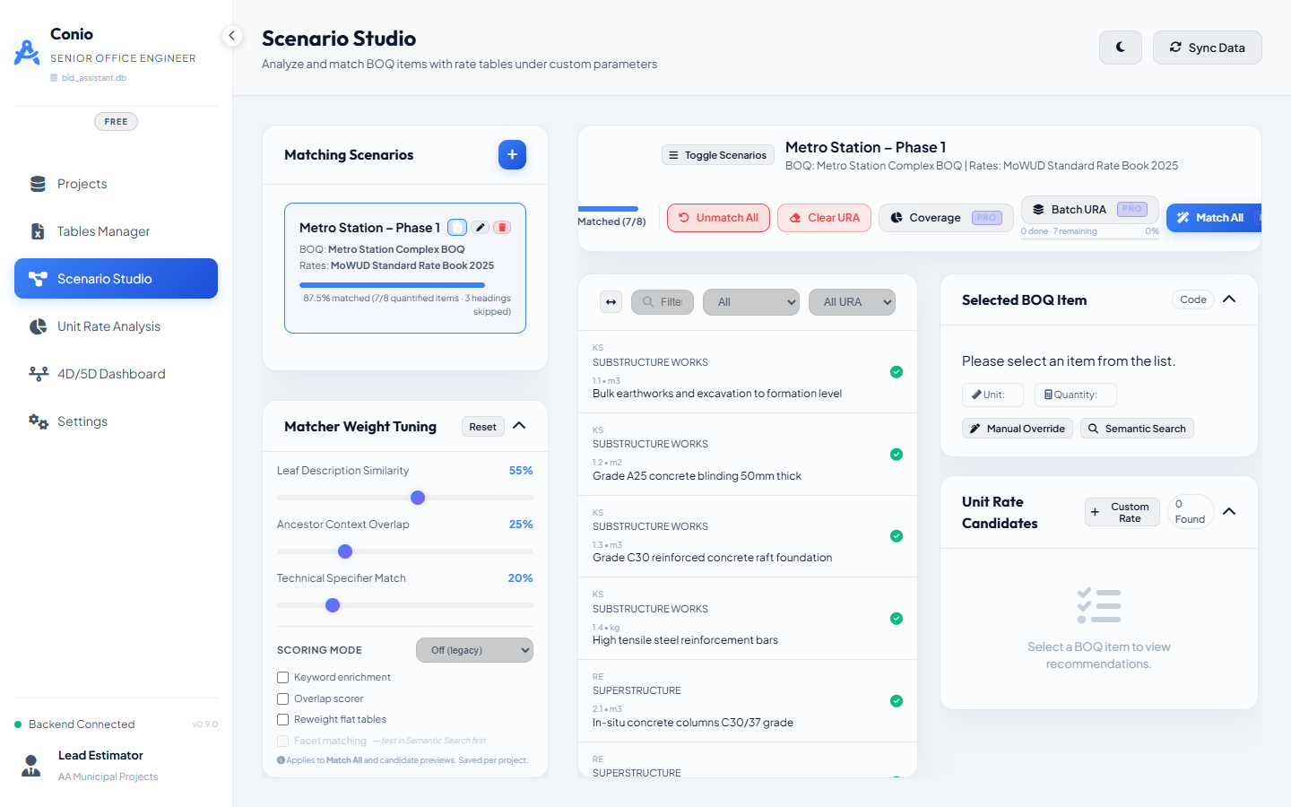Click the green check on Grade A25 blinding row
Viewport: 1291px width, 807px height.
[897, 455]
